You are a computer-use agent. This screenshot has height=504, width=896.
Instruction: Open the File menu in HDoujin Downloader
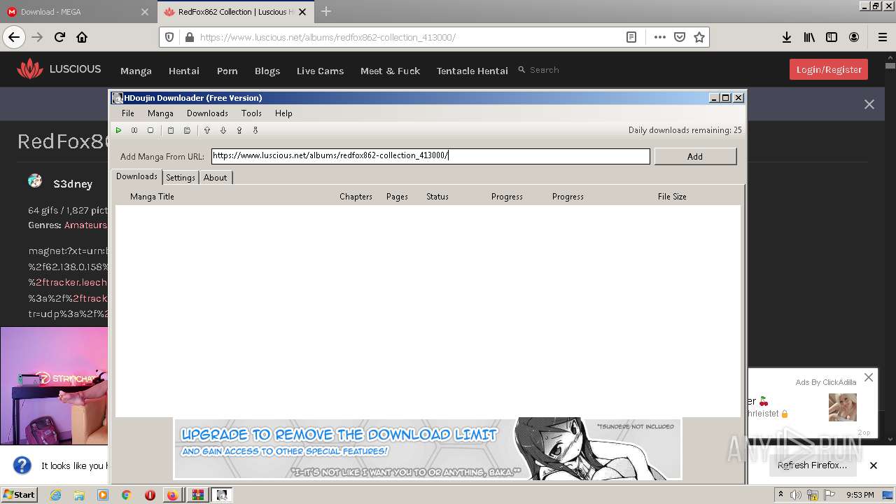[x=128, y=113]
